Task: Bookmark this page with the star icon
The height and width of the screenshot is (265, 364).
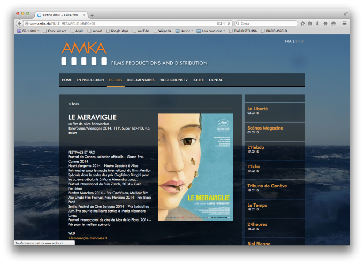Action: click(302, 24)
